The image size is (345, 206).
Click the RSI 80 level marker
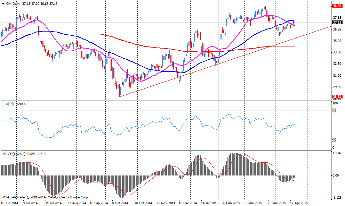334,111
